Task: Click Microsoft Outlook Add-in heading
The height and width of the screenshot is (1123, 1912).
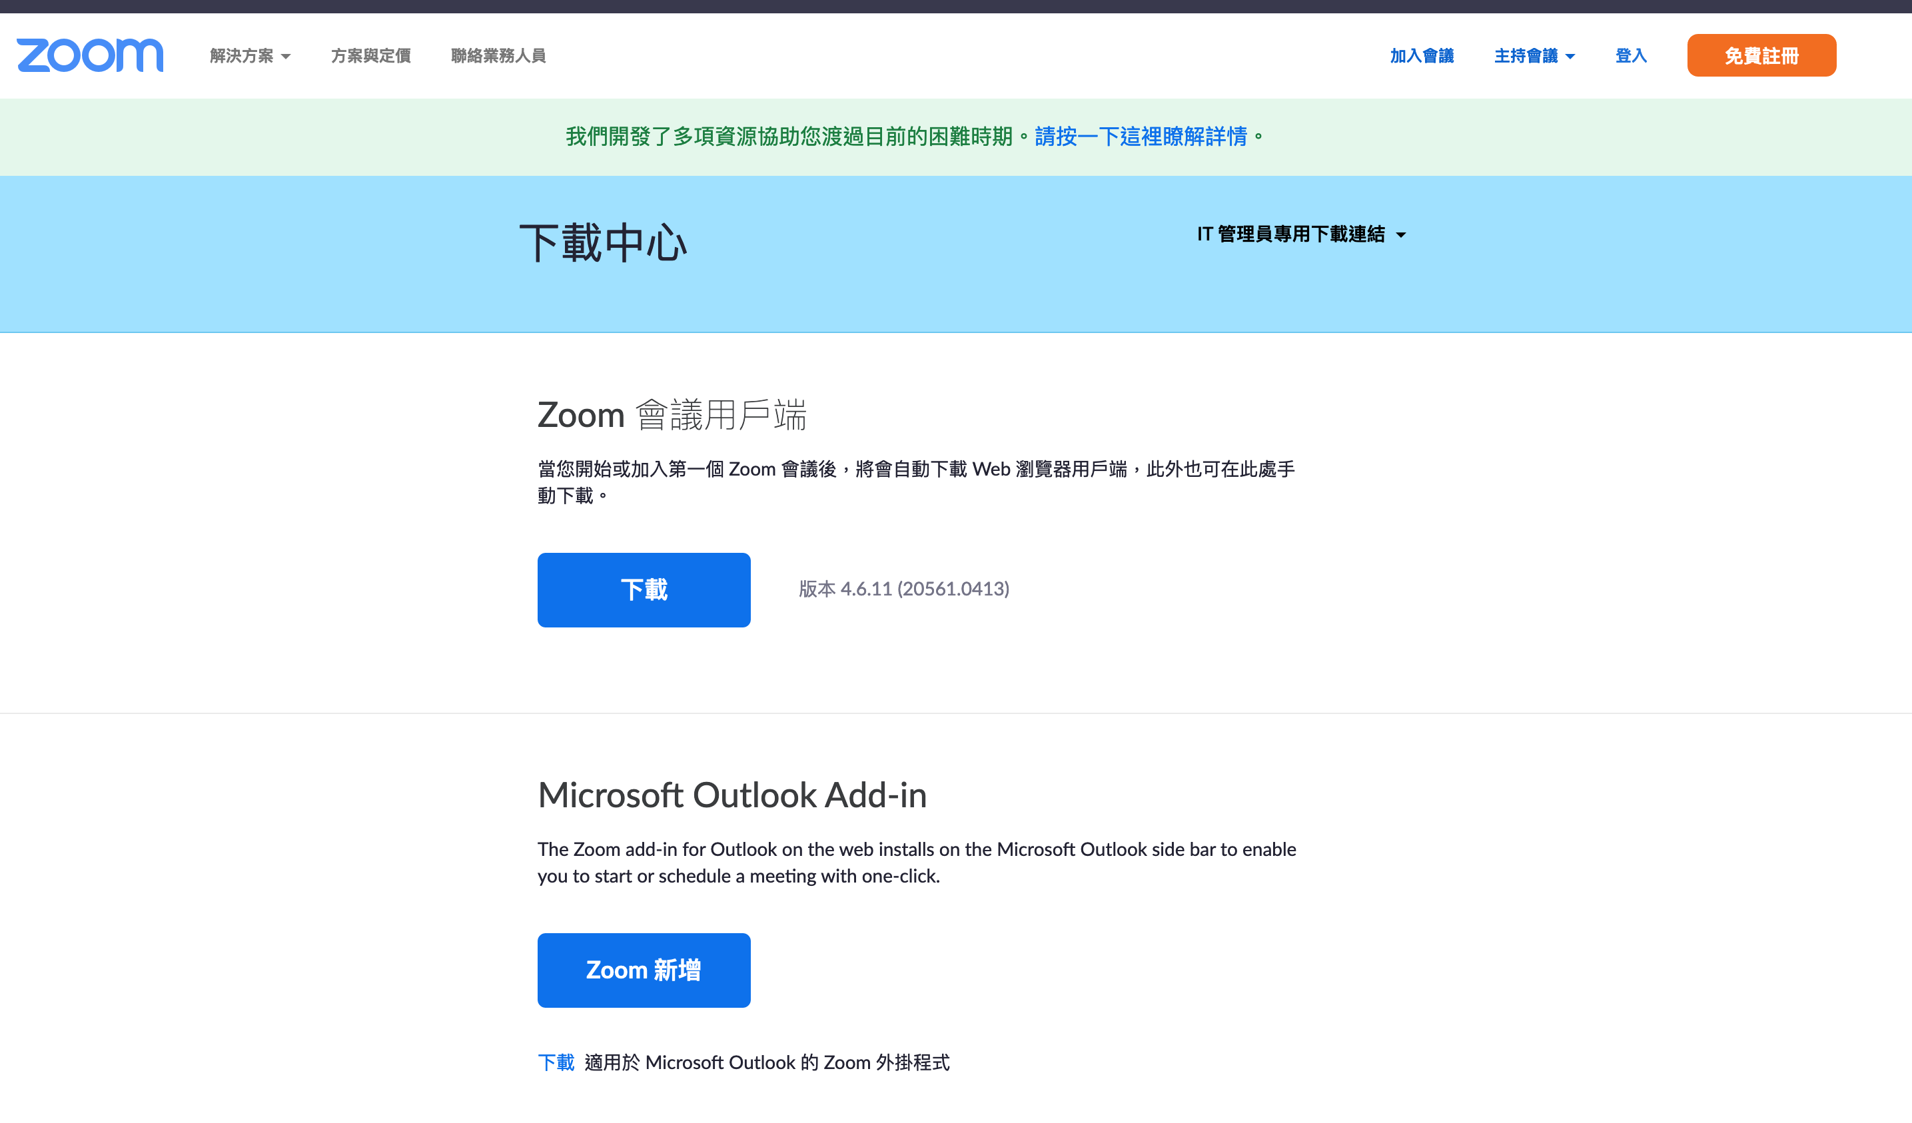Action: coord(732,795)
